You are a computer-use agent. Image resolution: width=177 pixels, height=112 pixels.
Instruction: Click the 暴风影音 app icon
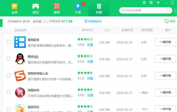pyautogui.click(x=20, y=42)
